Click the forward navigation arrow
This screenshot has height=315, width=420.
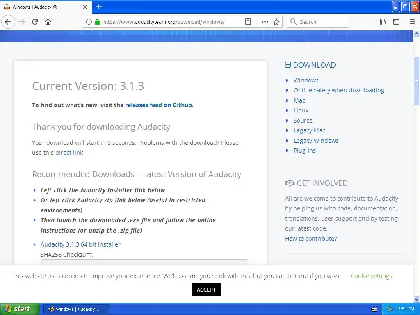[x=22, y=22]
